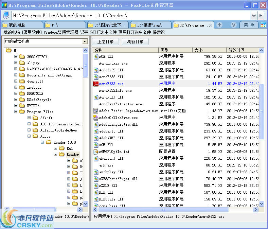The width and height of the screenshot is (268, 229).
Task: Collapse the Program Files tree node
Action: tap(16, 112)
